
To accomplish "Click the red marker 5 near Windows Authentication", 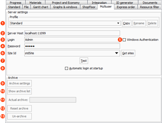I will coord(120,40).
